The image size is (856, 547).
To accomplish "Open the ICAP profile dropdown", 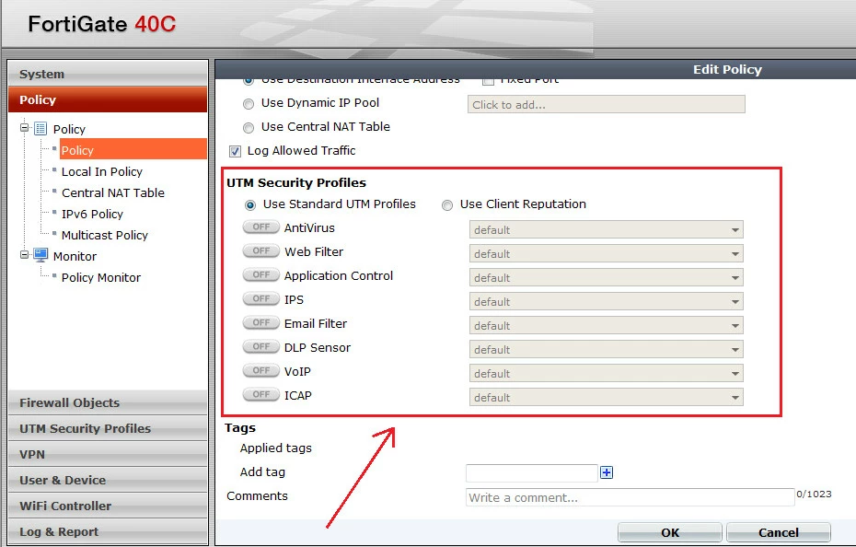I will 606,398.
